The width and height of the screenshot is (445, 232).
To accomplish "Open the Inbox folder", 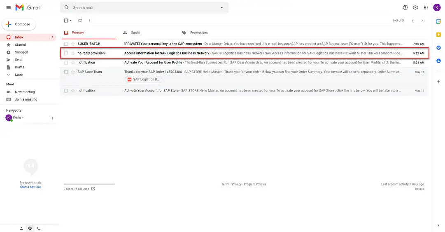I will 28,37.
